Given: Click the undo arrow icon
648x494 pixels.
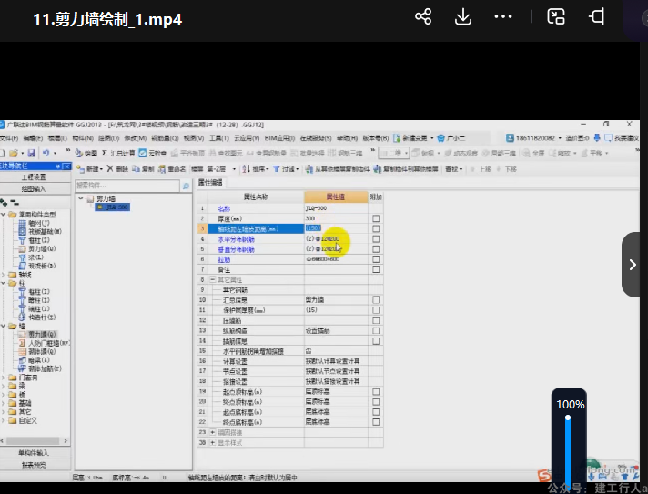Looking at the screenshot, I should point(46,153).
